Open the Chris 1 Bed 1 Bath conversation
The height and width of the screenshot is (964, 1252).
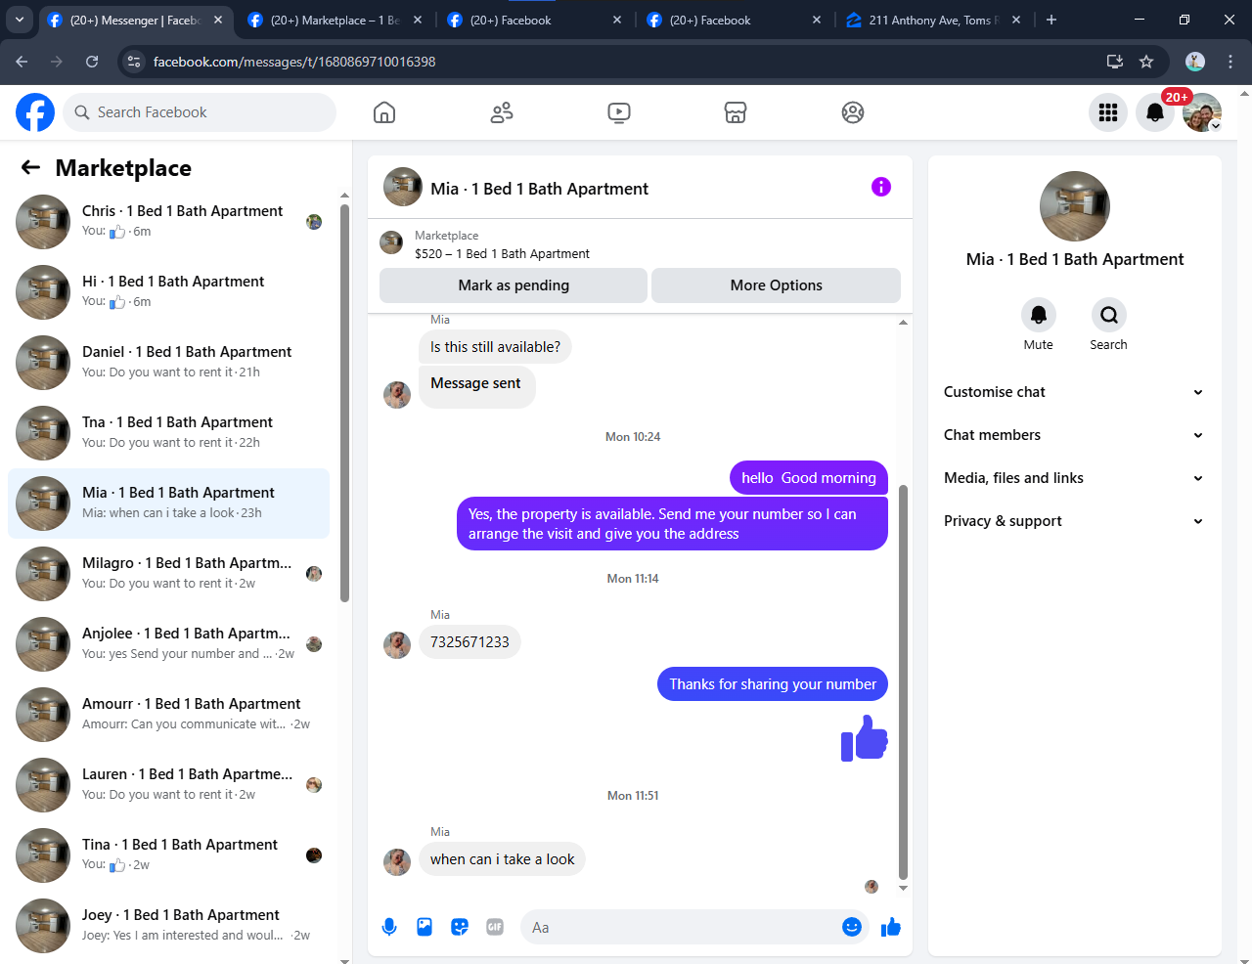[168, 222]
